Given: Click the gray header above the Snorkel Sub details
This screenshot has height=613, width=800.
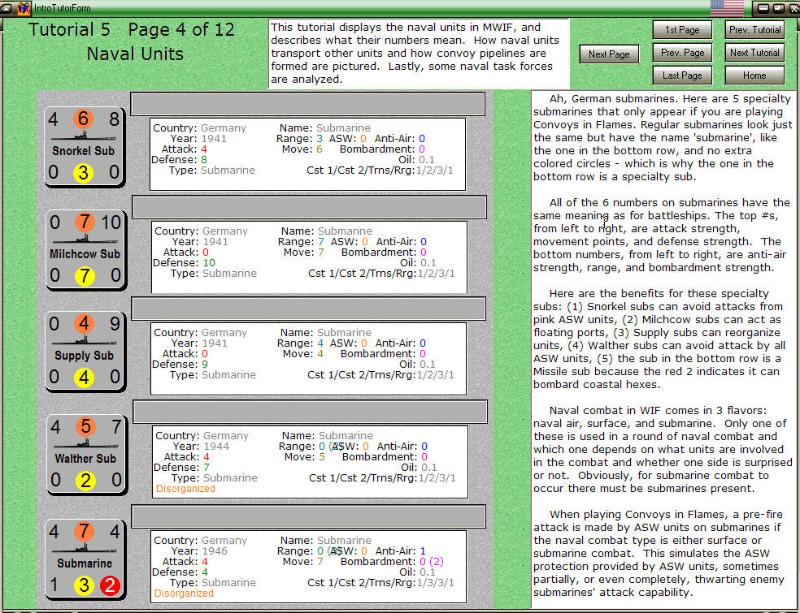Looking at the screenshot, I should [307, 104].
